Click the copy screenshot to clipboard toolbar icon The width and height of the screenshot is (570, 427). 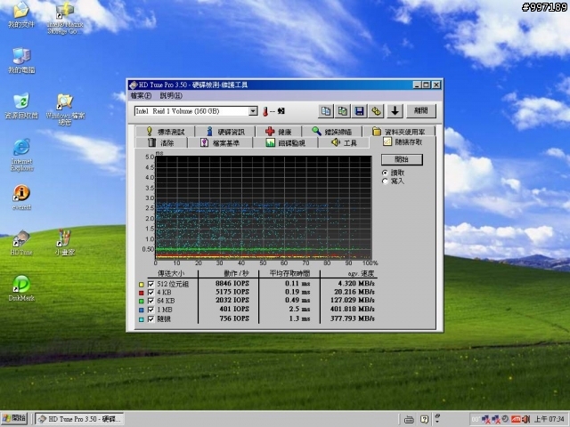(x=342, y=111)
